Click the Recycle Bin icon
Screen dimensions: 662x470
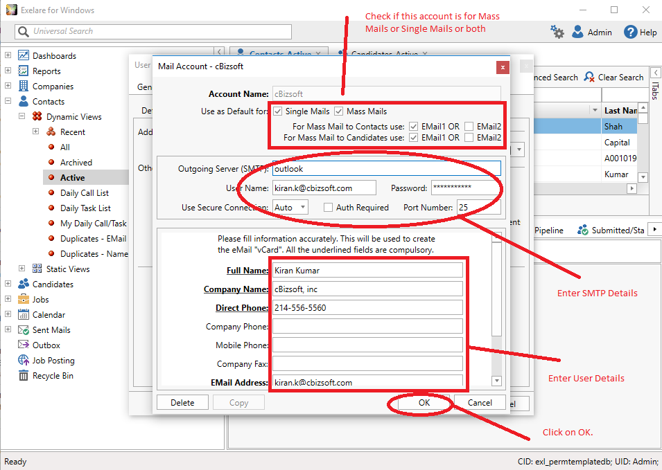23,375
